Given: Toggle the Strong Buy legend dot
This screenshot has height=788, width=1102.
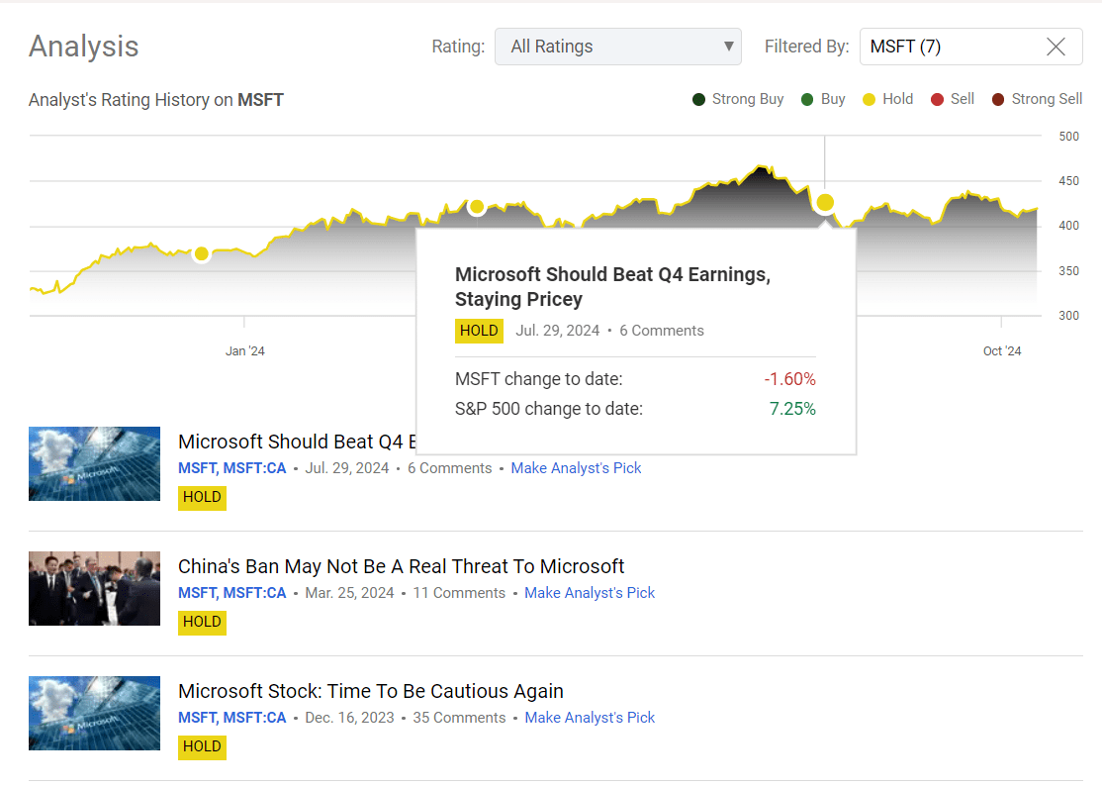Looking at the screenshot, I should tap(699, 99).
